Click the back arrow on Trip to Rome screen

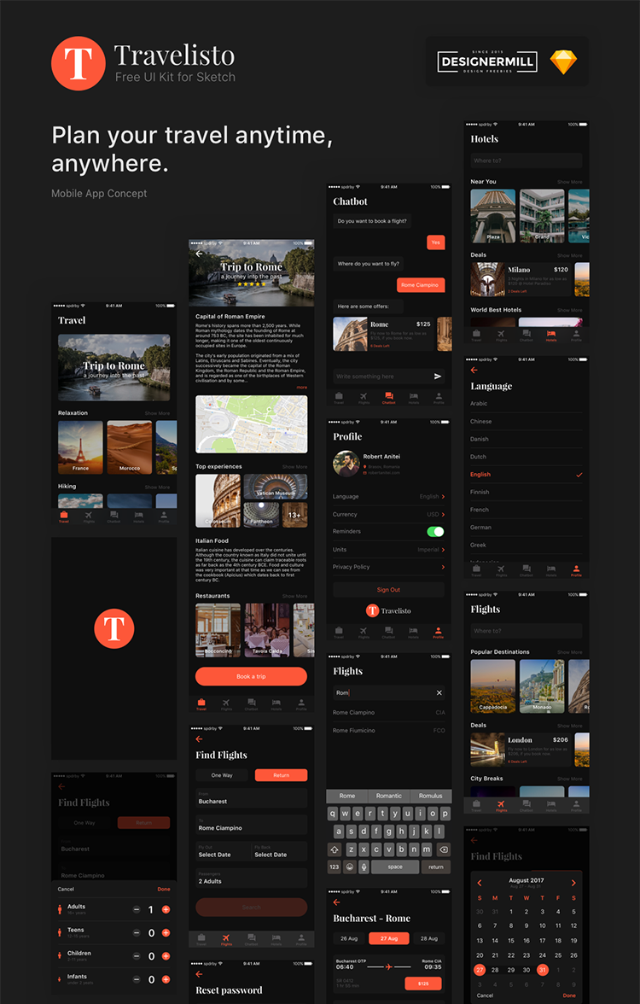[199, 254]
